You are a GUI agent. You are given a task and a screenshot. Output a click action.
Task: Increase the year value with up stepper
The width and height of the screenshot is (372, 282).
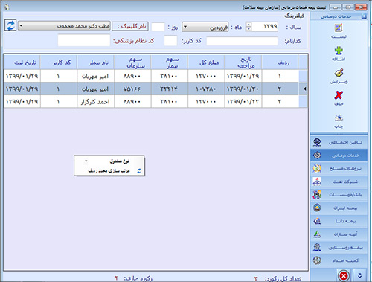pos(248,25)
